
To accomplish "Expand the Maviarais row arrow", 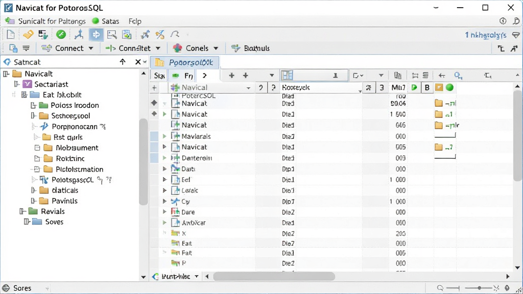I will click(164, 136).
